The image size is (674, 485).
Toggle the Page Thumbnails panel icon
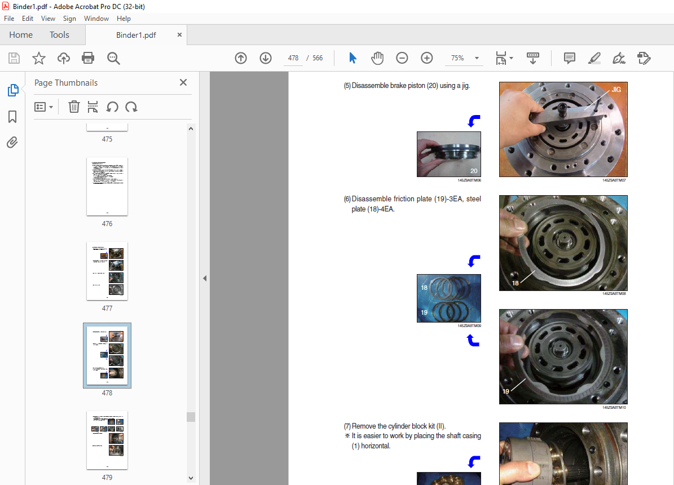13,90
